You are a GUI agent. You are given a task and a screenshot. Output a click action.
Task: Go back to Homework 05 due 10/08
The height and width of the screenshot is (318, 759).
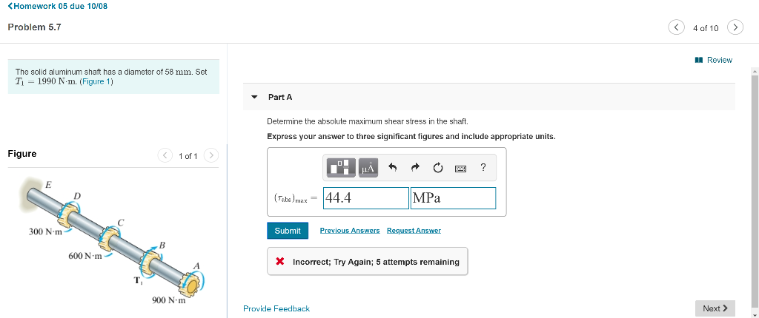[58, 6]
